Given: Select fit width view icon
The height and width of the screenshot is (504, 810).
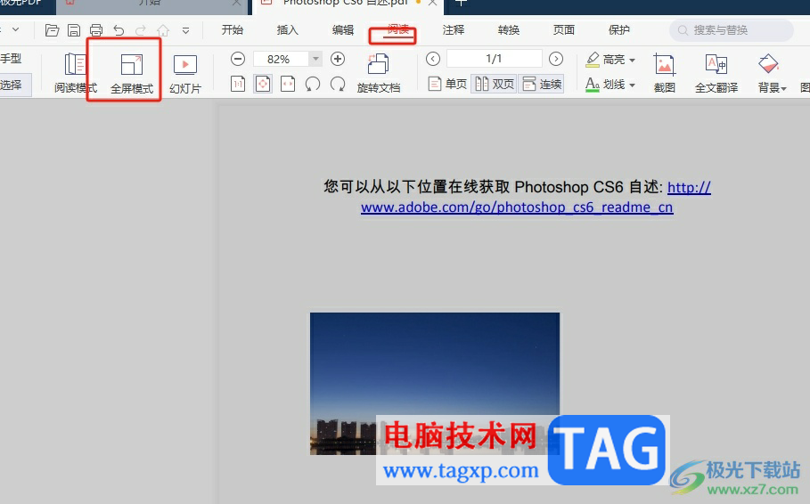Looking at the screenshot, I should [x=288, y=84].
